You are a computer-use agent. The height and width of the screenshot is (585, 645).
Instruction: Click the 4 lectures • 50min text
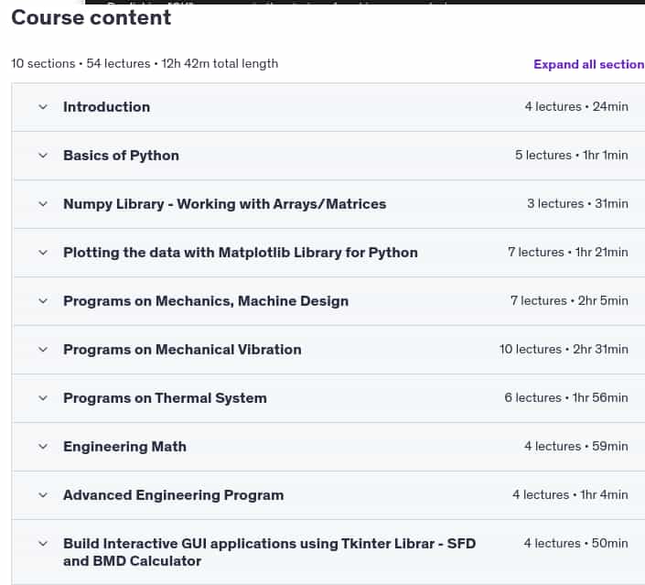(575, 544)
